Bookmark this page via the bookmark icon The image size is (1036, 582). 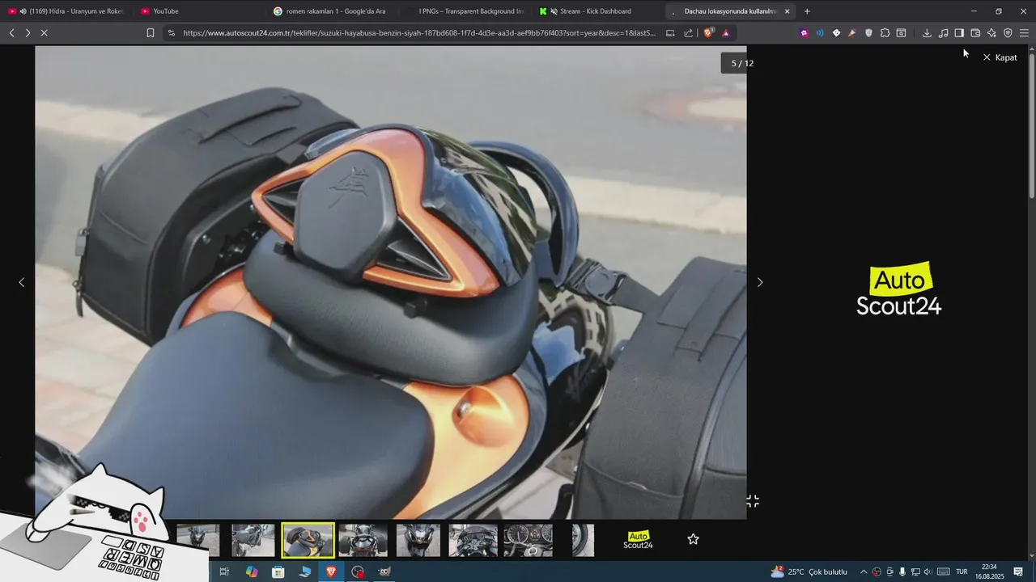point(151,33)
